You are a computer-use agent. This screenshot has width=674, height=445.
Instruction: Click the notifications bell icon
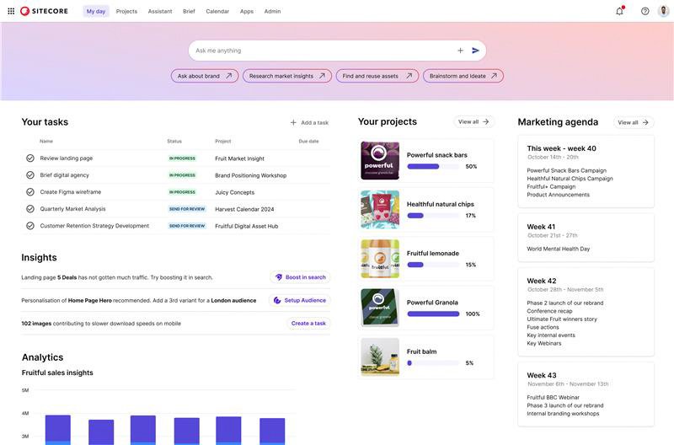(619, 11)
